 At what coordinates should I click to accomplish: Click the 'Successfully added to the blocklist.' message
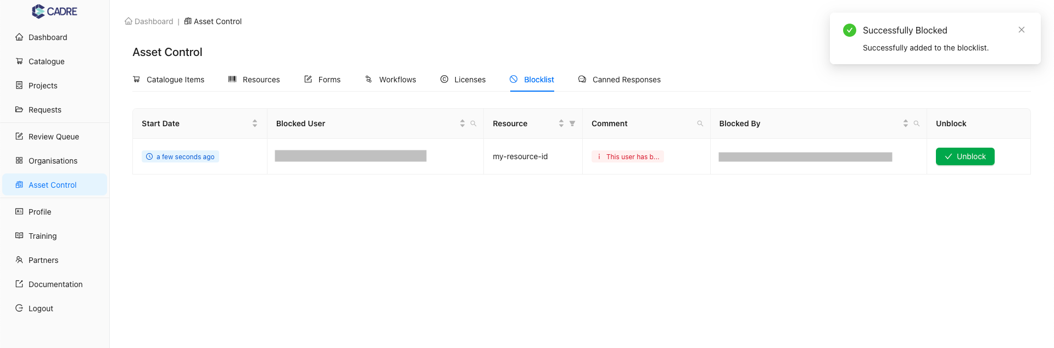tap(925, 48)
